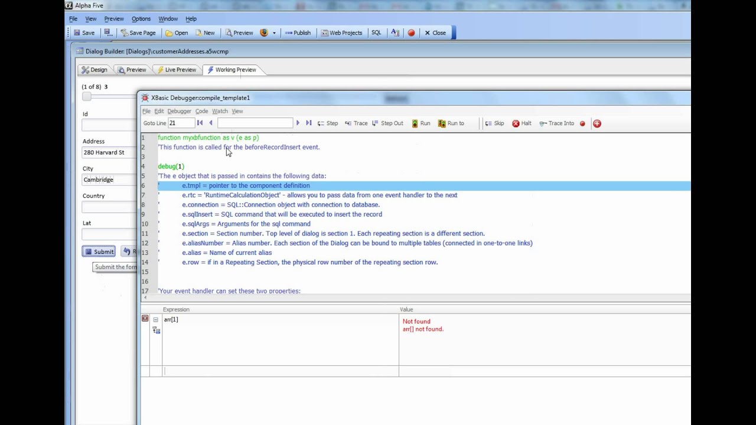Screen dimensions: 756x425
Task: Open the Code menu in the debugger
Action: [201, 111]
